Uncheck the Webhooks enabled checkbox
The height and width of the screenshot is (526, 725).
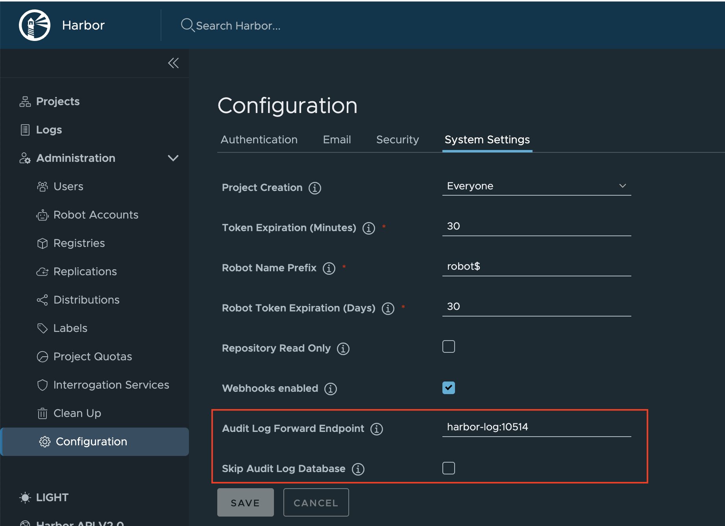click(x=448, y=387)
